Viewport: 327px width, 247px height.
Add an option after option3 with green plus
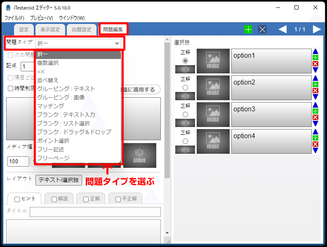(x=315, y=111)
